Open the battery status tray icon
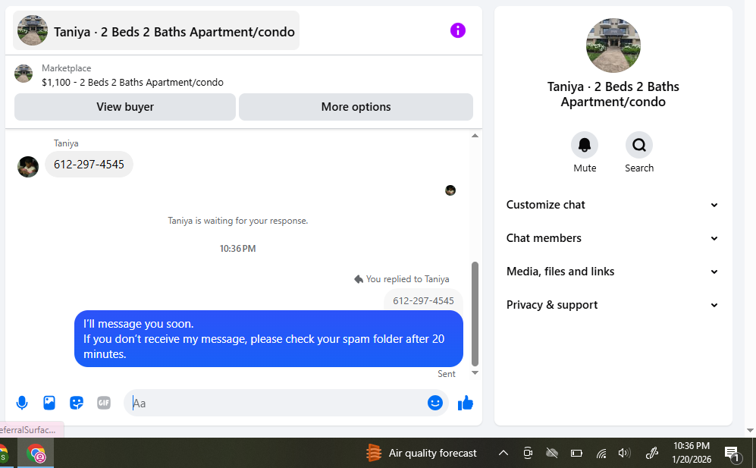The height and width of the screenshot is (468, 756). [x=576, y=453]
